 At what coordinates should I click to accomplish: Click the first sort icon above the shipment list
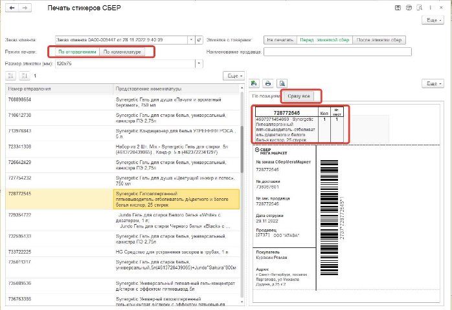click(12, 76)
